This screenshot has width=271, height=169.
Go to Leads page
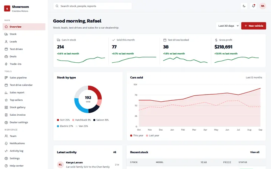pos(24,42)
